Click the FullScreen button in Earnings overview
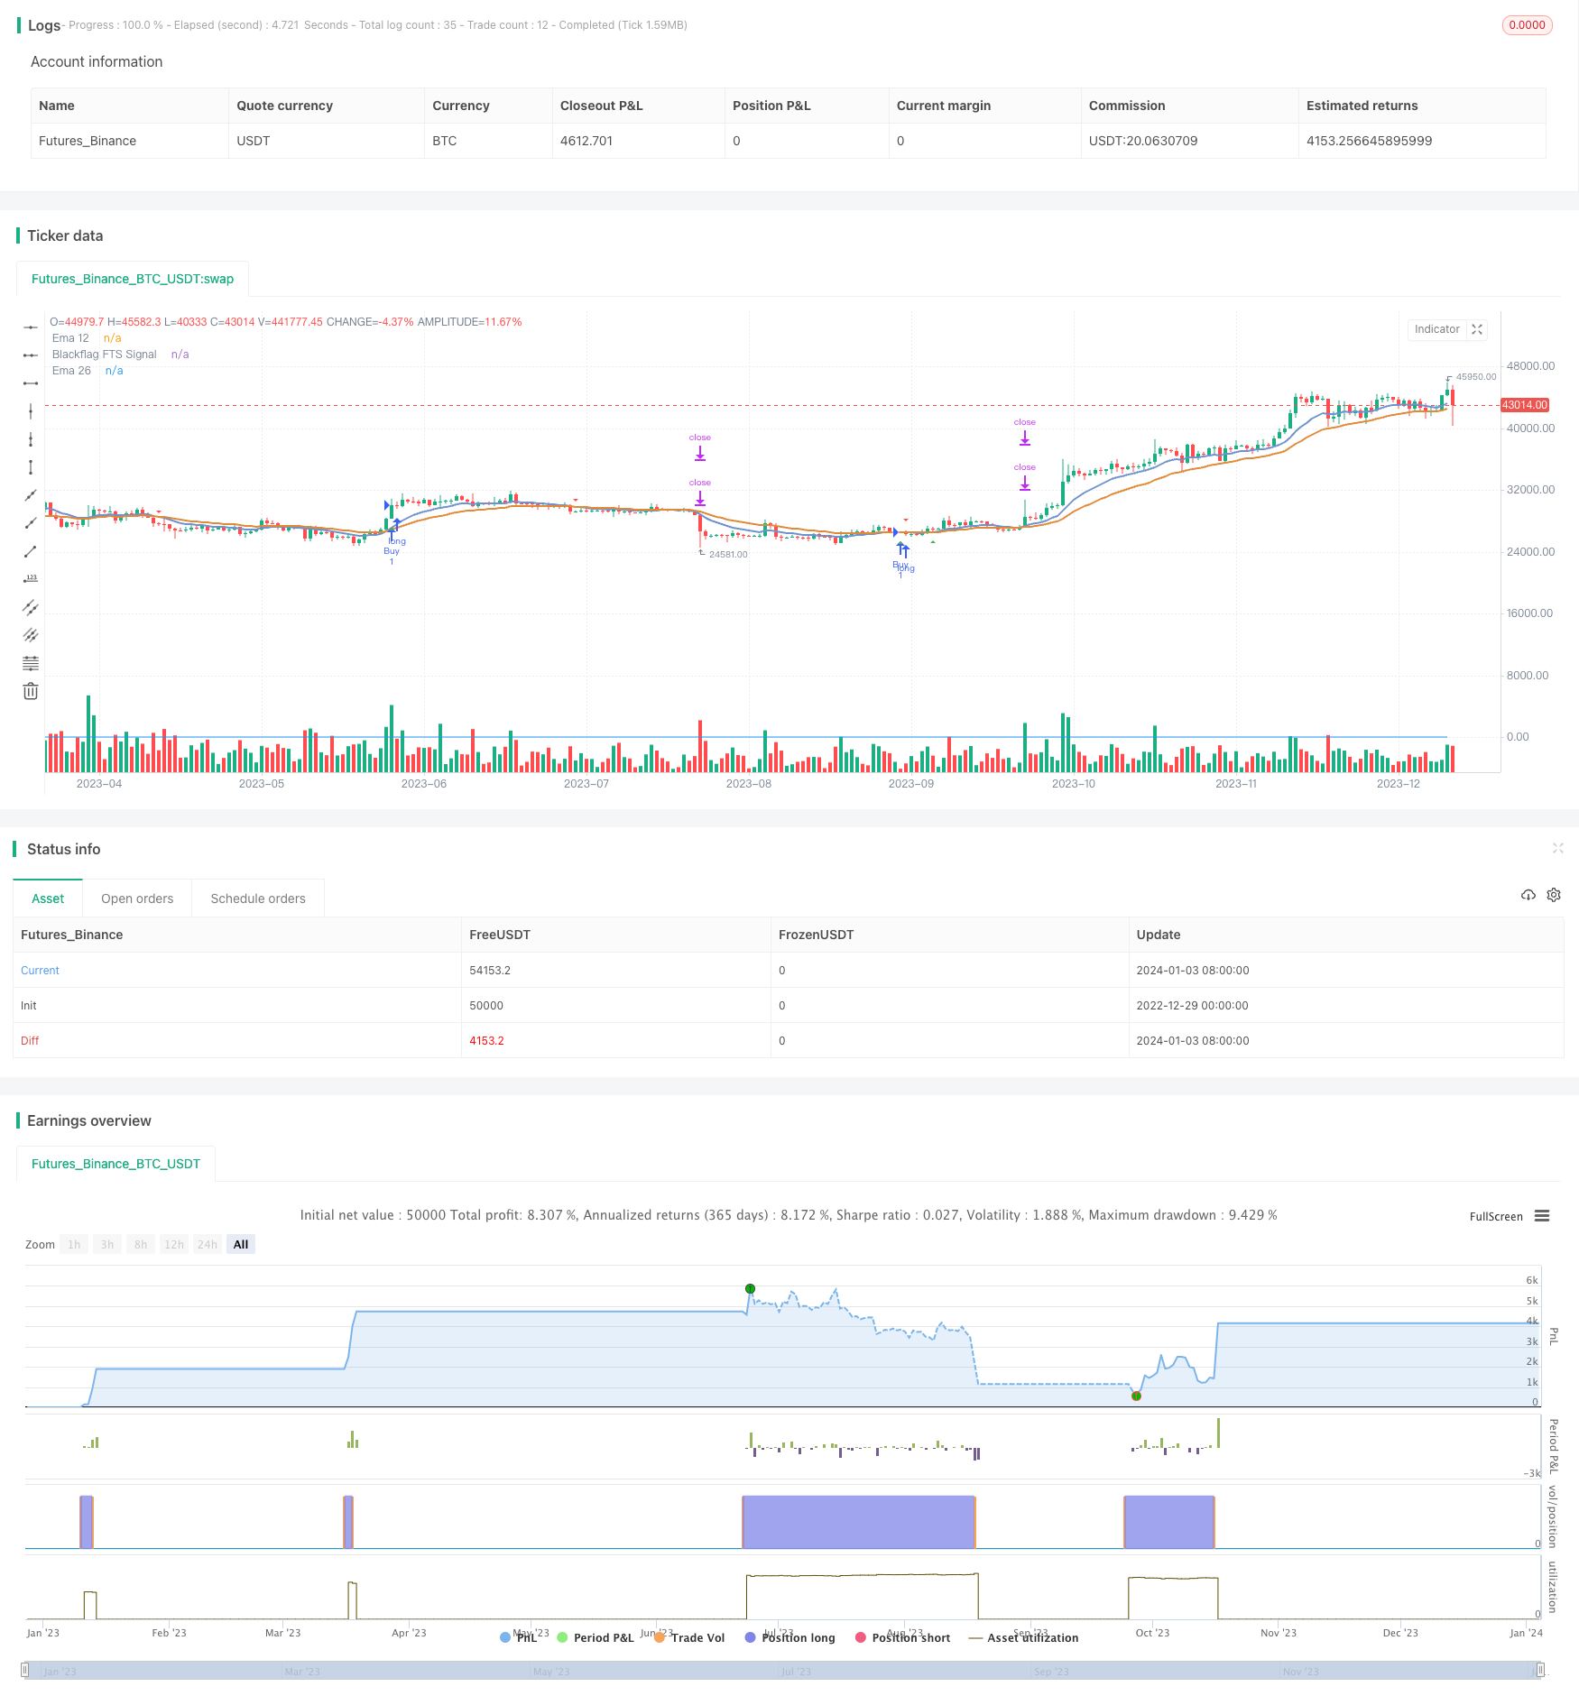The image size is (1579, 1705). [x=1496, y=1216]
